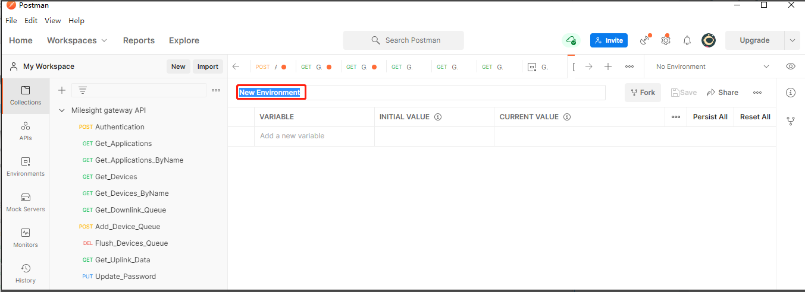Click the user avatar icon
The width and height of the screenshot is (805, 292).
tap(708, 40)
